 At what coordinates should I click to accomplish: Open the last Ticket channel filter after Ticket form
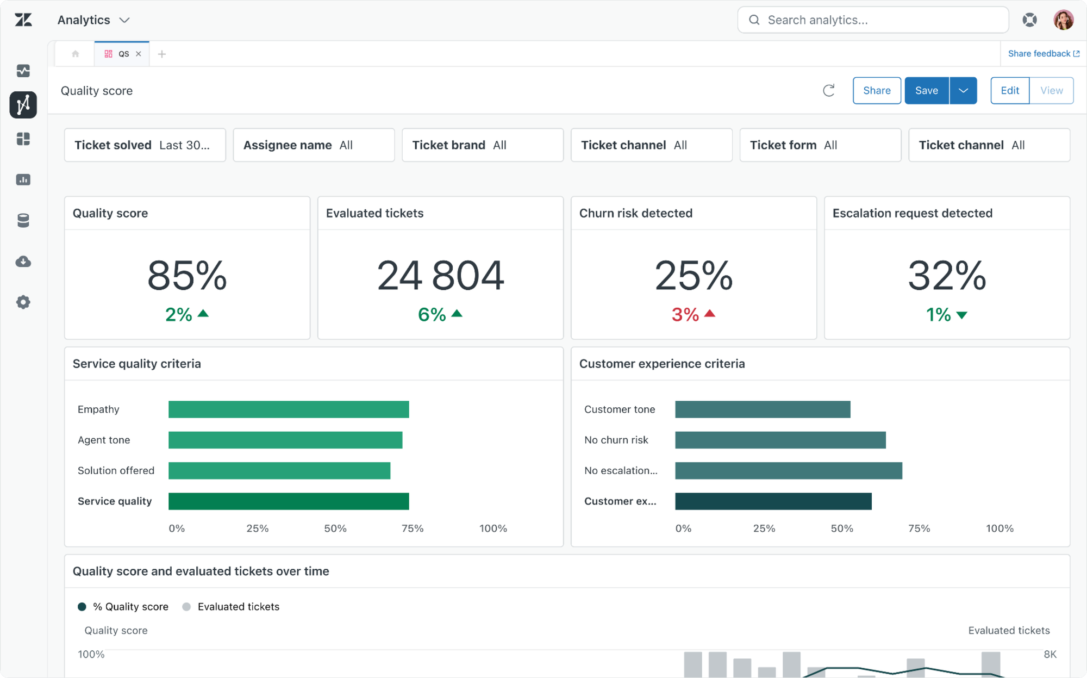[989, 145]
